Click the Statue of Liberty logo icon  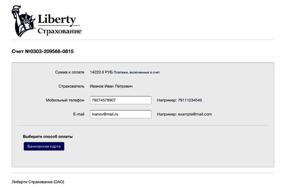(x=24, y=21)
